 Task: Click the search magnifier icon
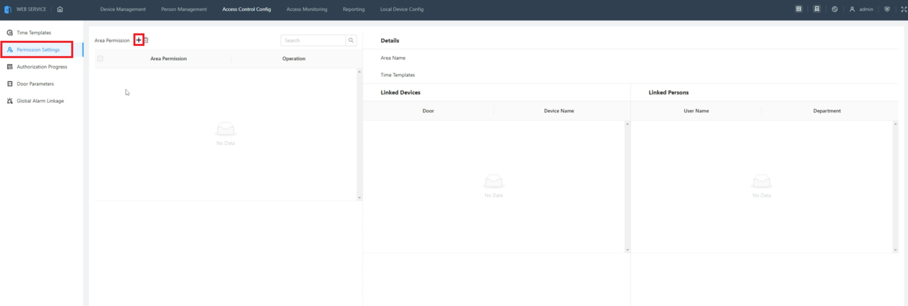pyautogui.click(x=352, y=40)
